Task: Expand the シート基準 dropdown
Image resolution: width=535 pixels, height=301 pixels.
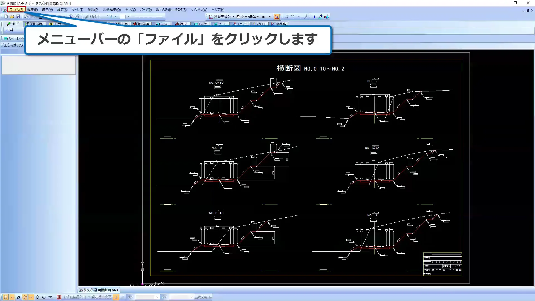Action: [x=258, y=17]
